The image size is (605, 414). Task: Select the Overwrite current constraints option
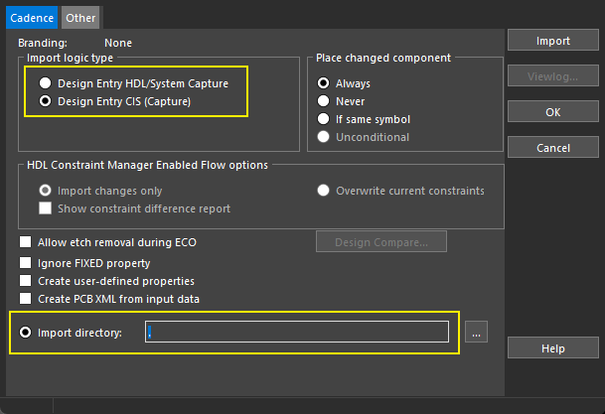[324, 191]
